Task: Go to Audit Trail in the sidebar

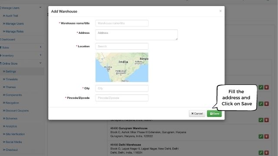Action: pyautogui.click(x=12, y=16)
